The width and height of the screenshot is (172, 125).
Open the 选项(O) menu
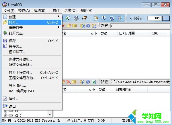coord(70,11)
